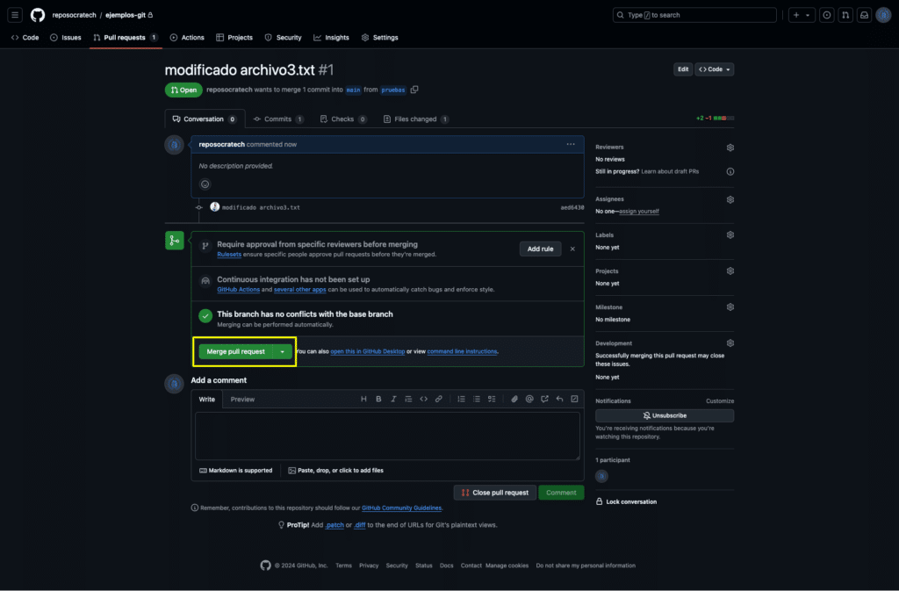Apply italic formatting in comment toolbar
Image resolution: width=899 pixels, height=591 pixels.
click(393, 399)
